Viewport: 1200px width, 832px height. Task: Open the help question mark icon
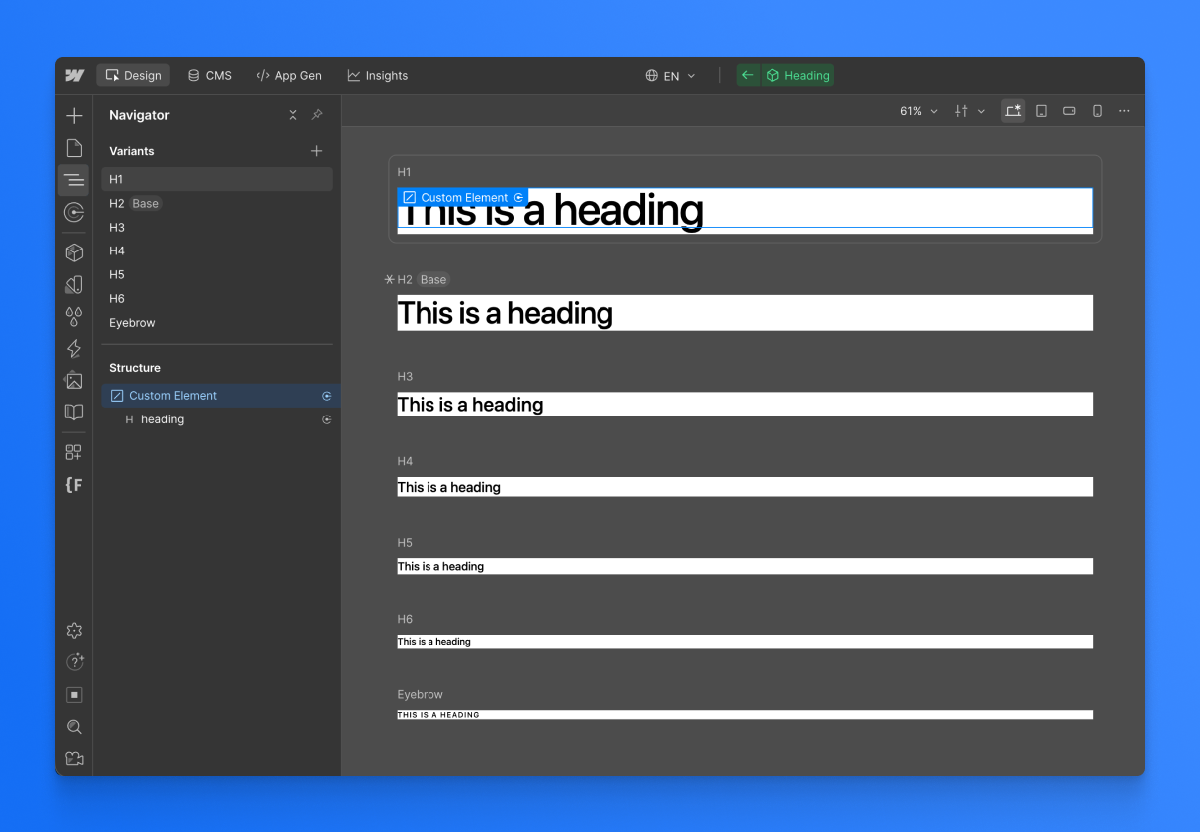coord(74,662)
